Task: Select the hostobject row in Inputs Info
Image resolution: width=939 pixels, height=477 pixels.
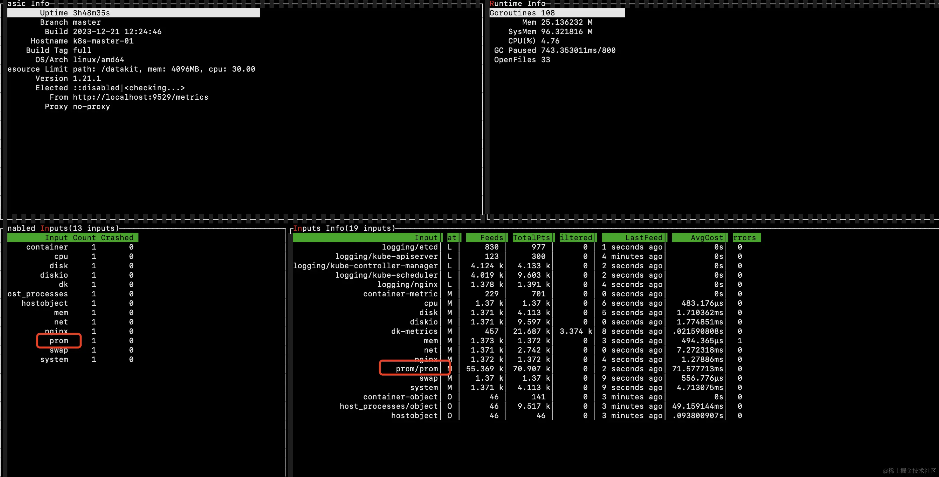Action: [x=414, y=415]
